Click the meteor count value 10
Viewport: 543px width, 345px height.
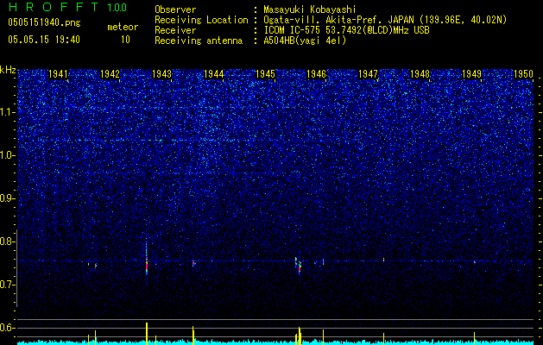(x=125, y=40)
